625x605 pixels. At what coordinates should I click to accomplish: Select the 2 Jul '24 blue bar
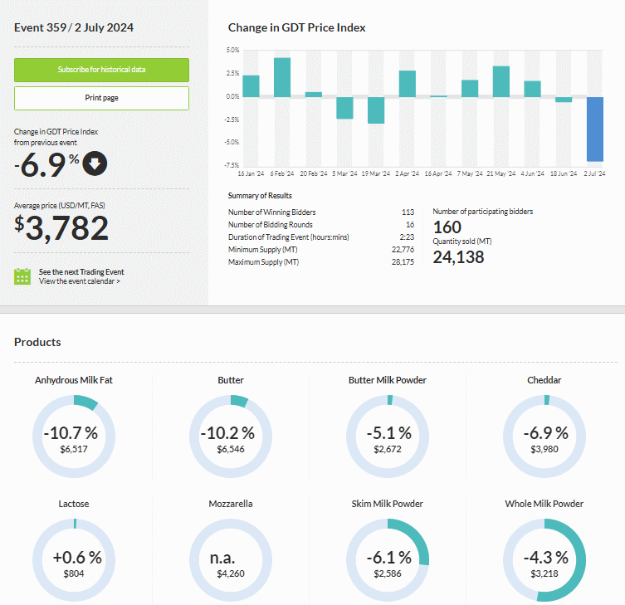coord(595,129)
